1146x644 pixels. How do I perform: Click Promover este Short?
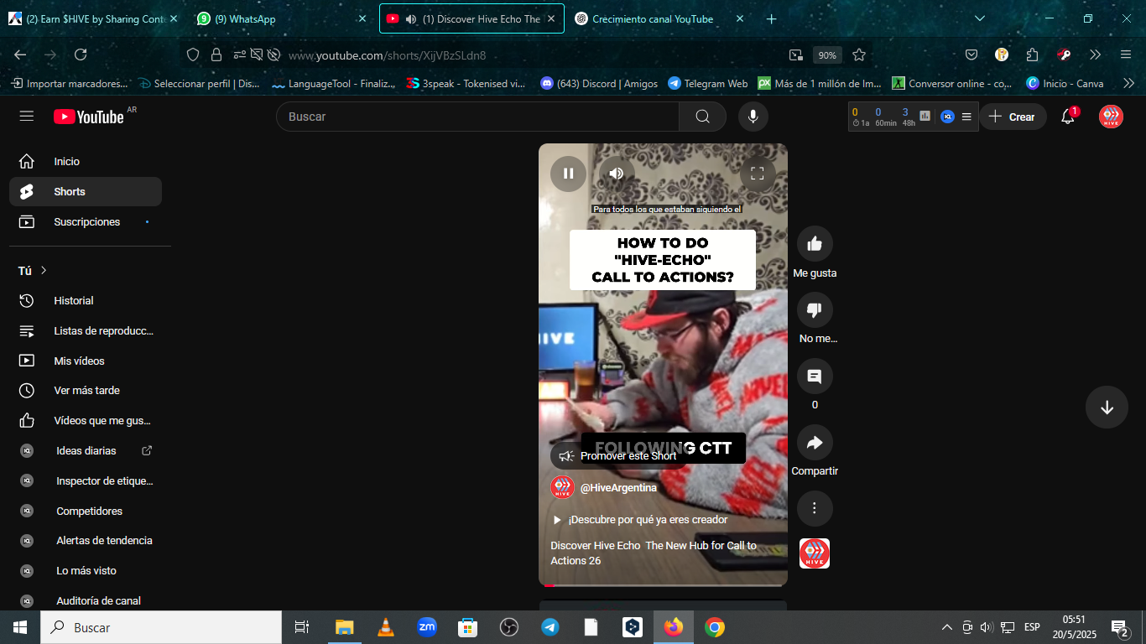(618, 456)
